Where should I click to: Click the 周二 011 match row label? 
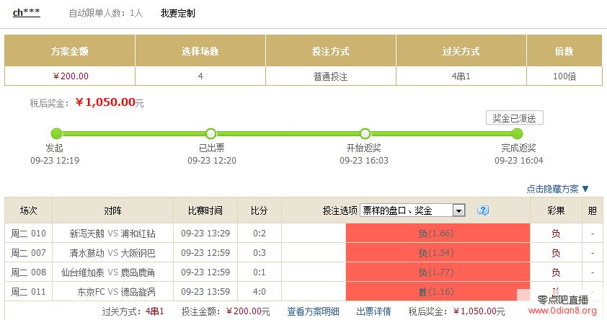tap(28, 291)
